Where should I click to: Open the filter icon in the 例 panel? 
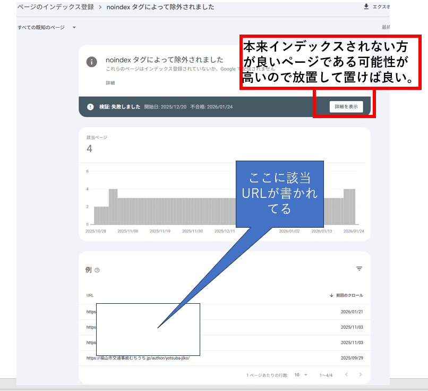[x=358, y=269]
